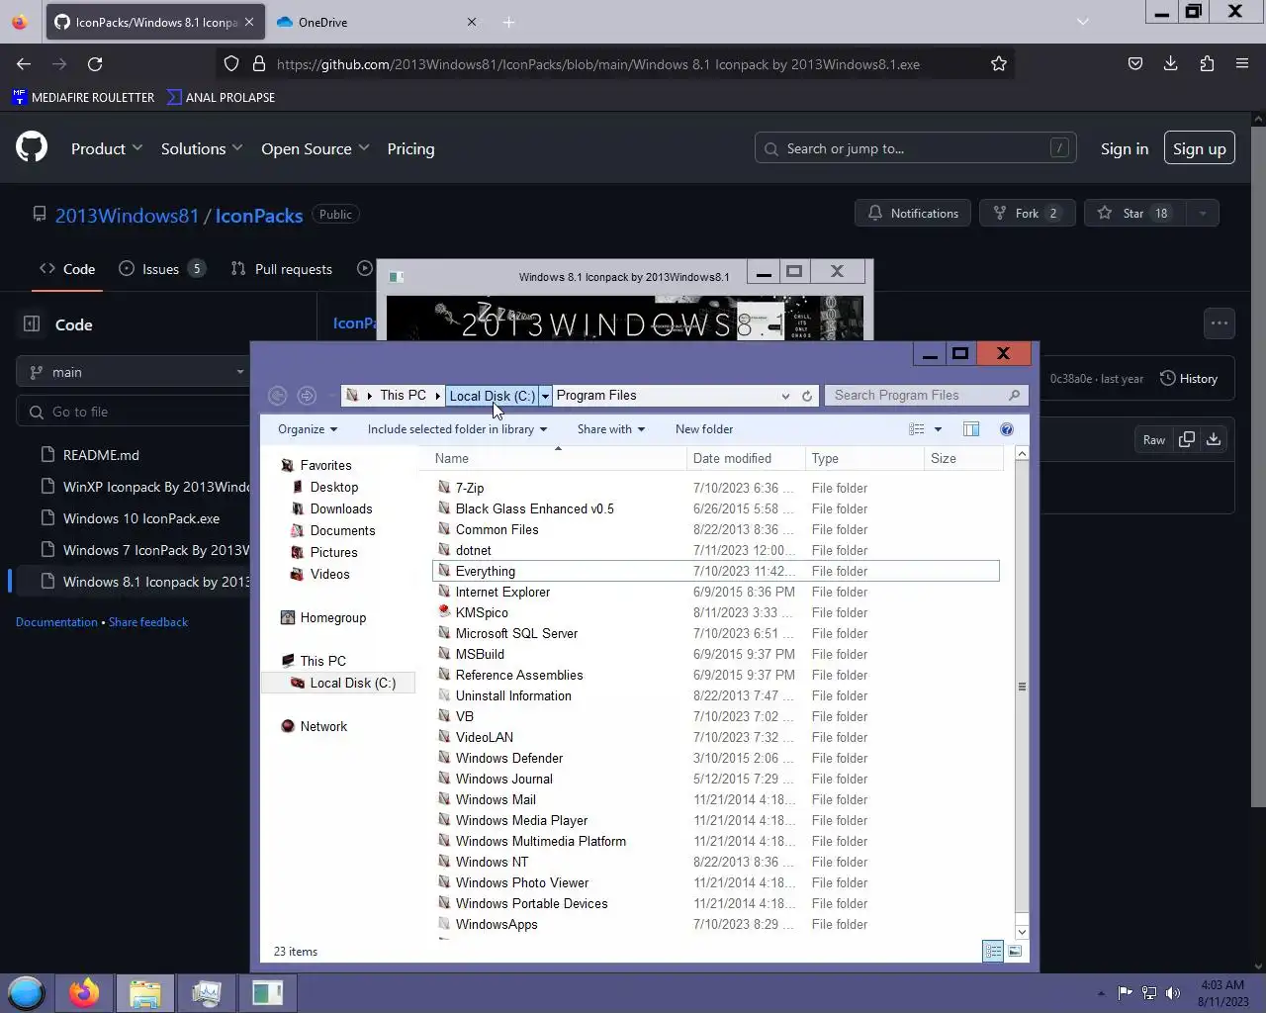Save to Pocket icon in Firefox

pos(1135,63)
